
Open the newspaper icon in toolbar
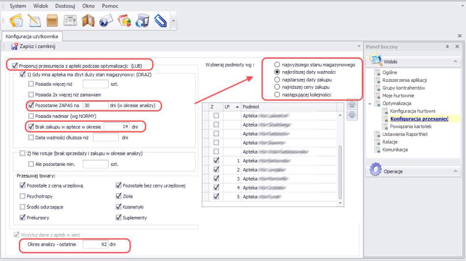coord(71,21)
